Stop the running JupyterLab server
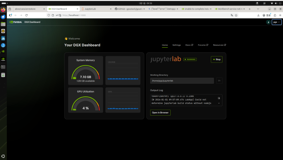 click(x=217, y=59)
